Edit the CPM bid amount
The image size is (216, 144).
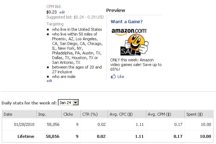[x=62, y=12]
